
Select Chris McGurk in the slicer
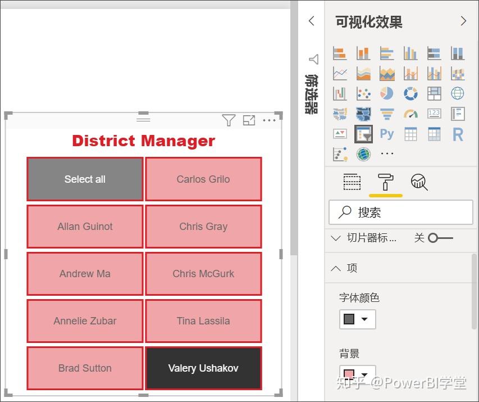(203, 273)
